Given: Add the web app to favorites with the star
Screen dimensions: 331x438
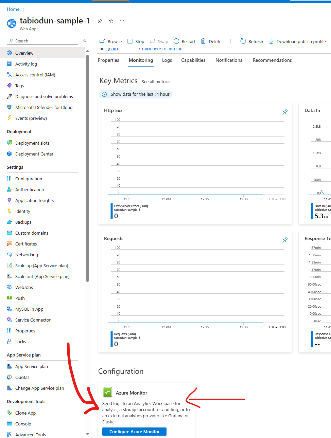Looking at the screenshot, I should point(111,21).
